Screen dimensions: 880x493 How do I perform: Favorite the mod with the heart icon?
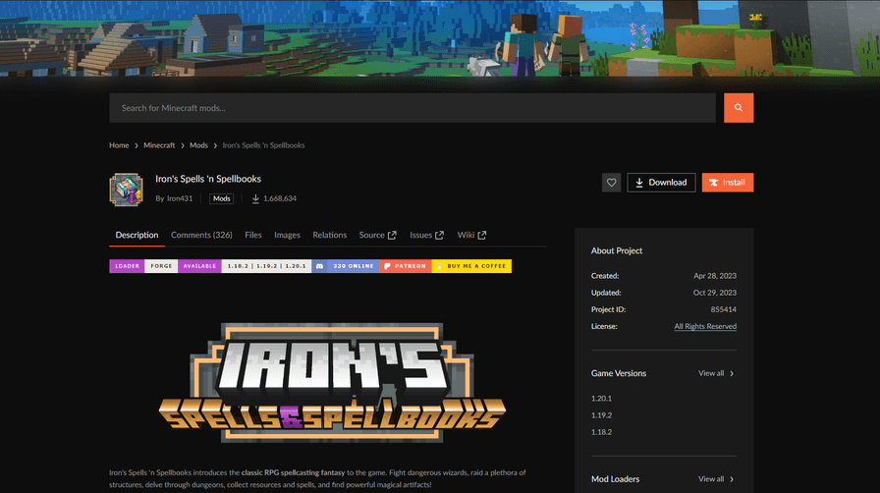click(611, 183)
